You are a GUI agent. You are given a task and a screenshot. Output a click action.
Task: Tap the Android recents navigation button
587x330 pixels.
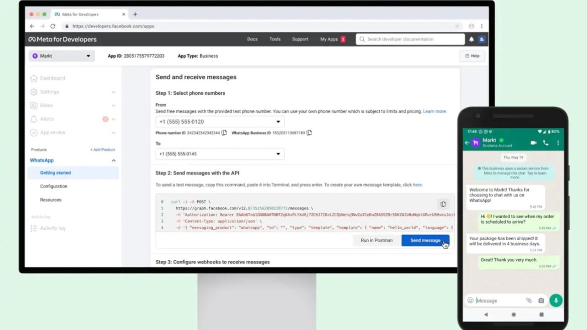(541, 314)
